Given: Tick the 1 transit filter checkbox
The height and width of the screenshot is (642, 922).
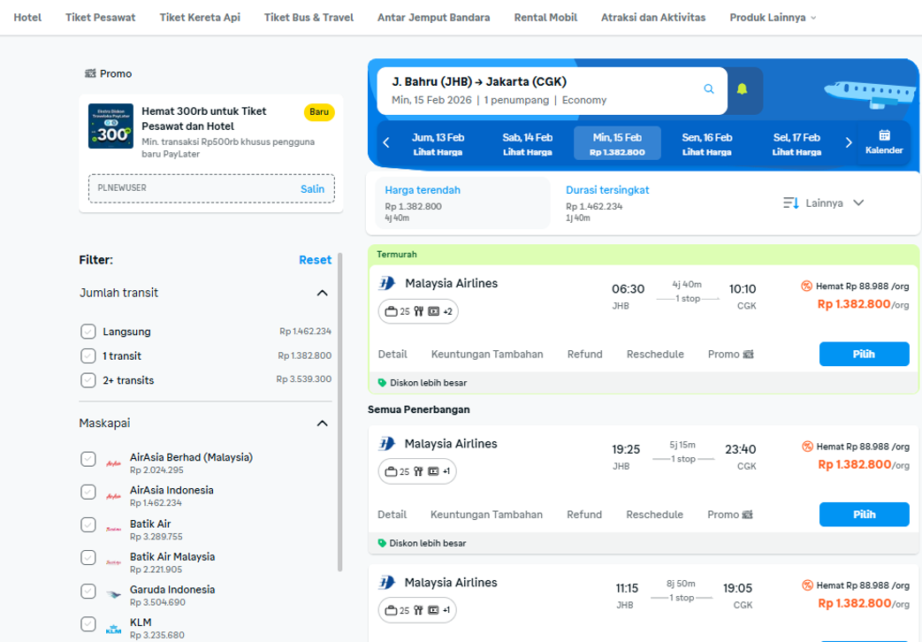Looking at the screenshot, I should (88, 355).
